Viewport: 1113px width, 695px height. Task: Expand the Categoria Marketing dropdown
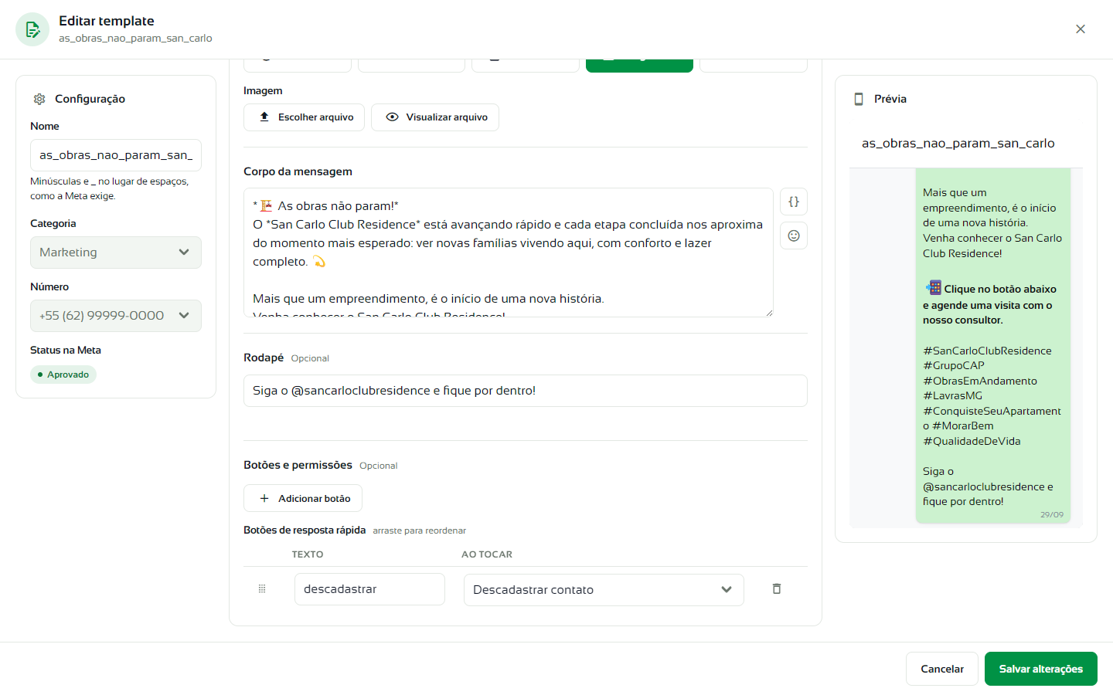click(116, 253)
